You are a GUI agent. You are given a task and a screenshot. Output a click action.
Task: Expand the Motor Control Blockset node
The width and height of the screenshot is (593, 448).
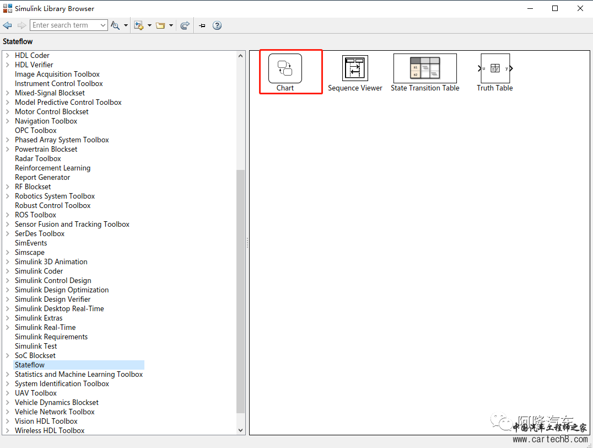pyautogui.click(x=8, y=111)
